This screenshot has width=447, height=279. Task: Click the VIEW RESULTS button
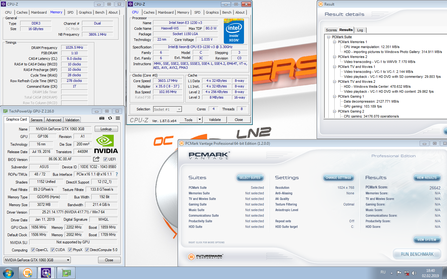(x=427, y=178)
